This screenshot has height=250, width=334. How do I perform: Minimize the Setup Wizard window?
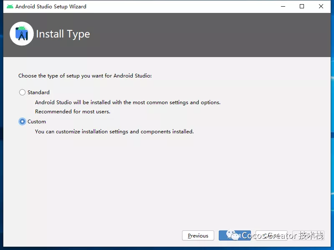coord(283,7)
